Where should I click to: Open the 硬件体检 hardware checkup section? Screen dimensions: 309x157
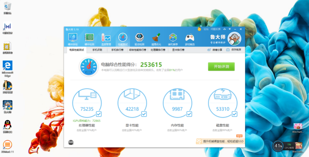(x=73, y=39)
